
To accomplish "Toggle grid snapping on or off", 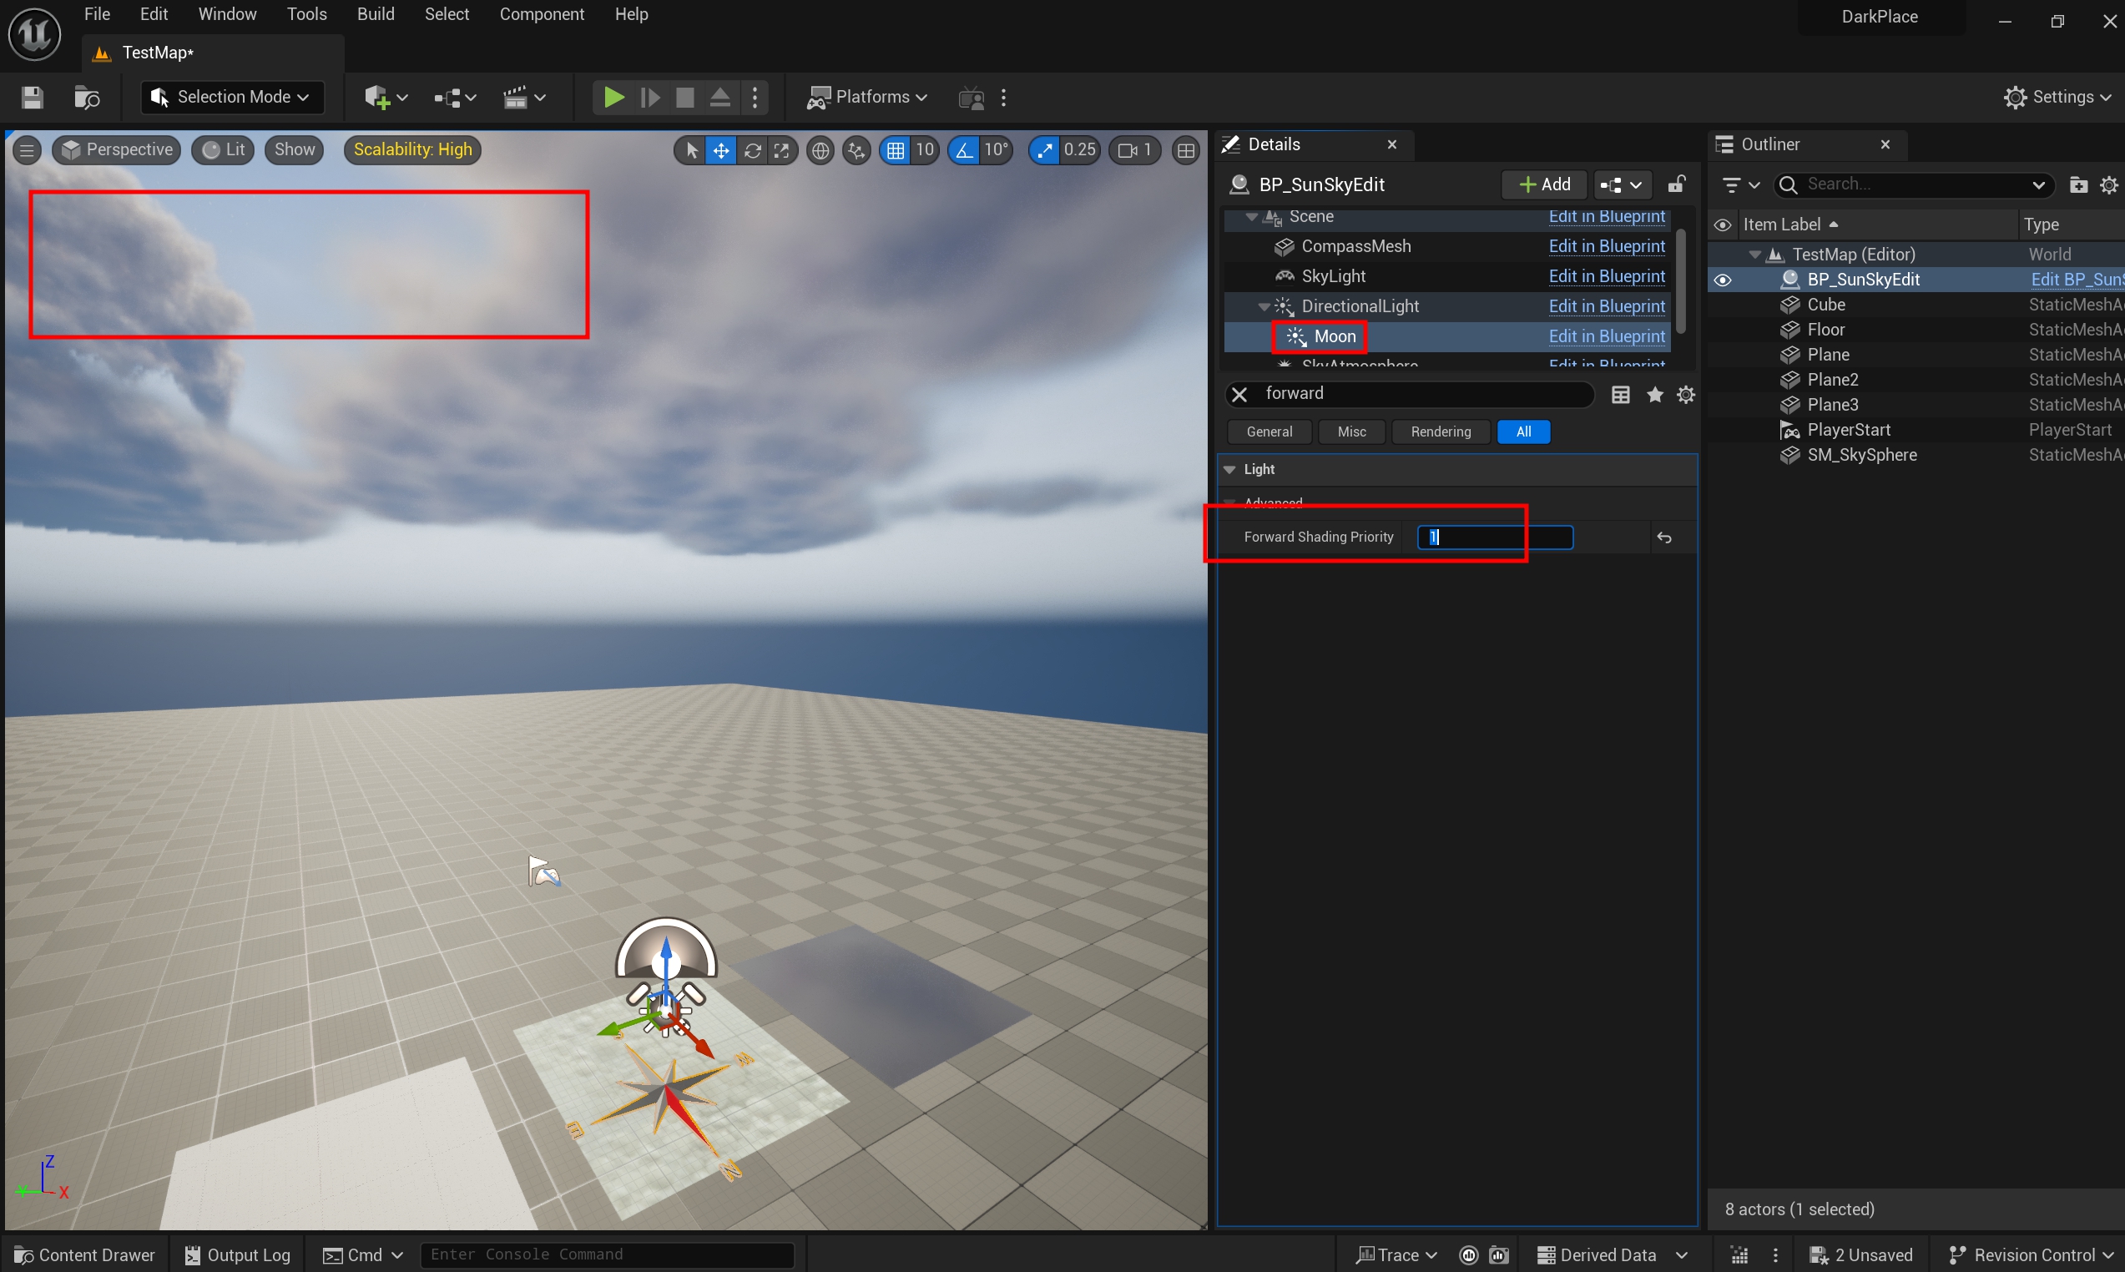I will tap(896, 151).
